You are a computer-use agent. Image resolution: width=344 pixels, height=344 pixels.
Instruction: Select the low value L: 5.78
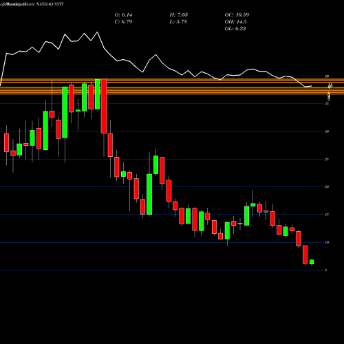178,22
